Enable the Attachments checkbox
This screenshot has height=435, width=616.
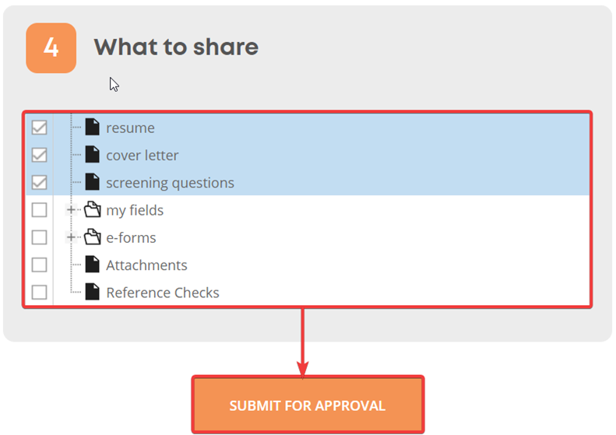click(39, 265)
